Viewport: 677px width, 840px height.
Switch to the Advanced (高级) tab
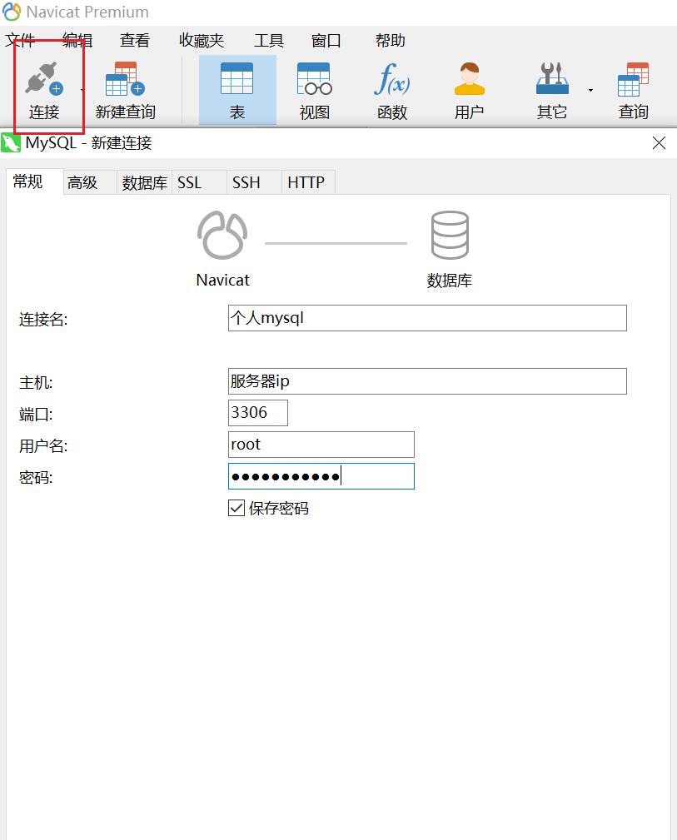pos(90,182)
